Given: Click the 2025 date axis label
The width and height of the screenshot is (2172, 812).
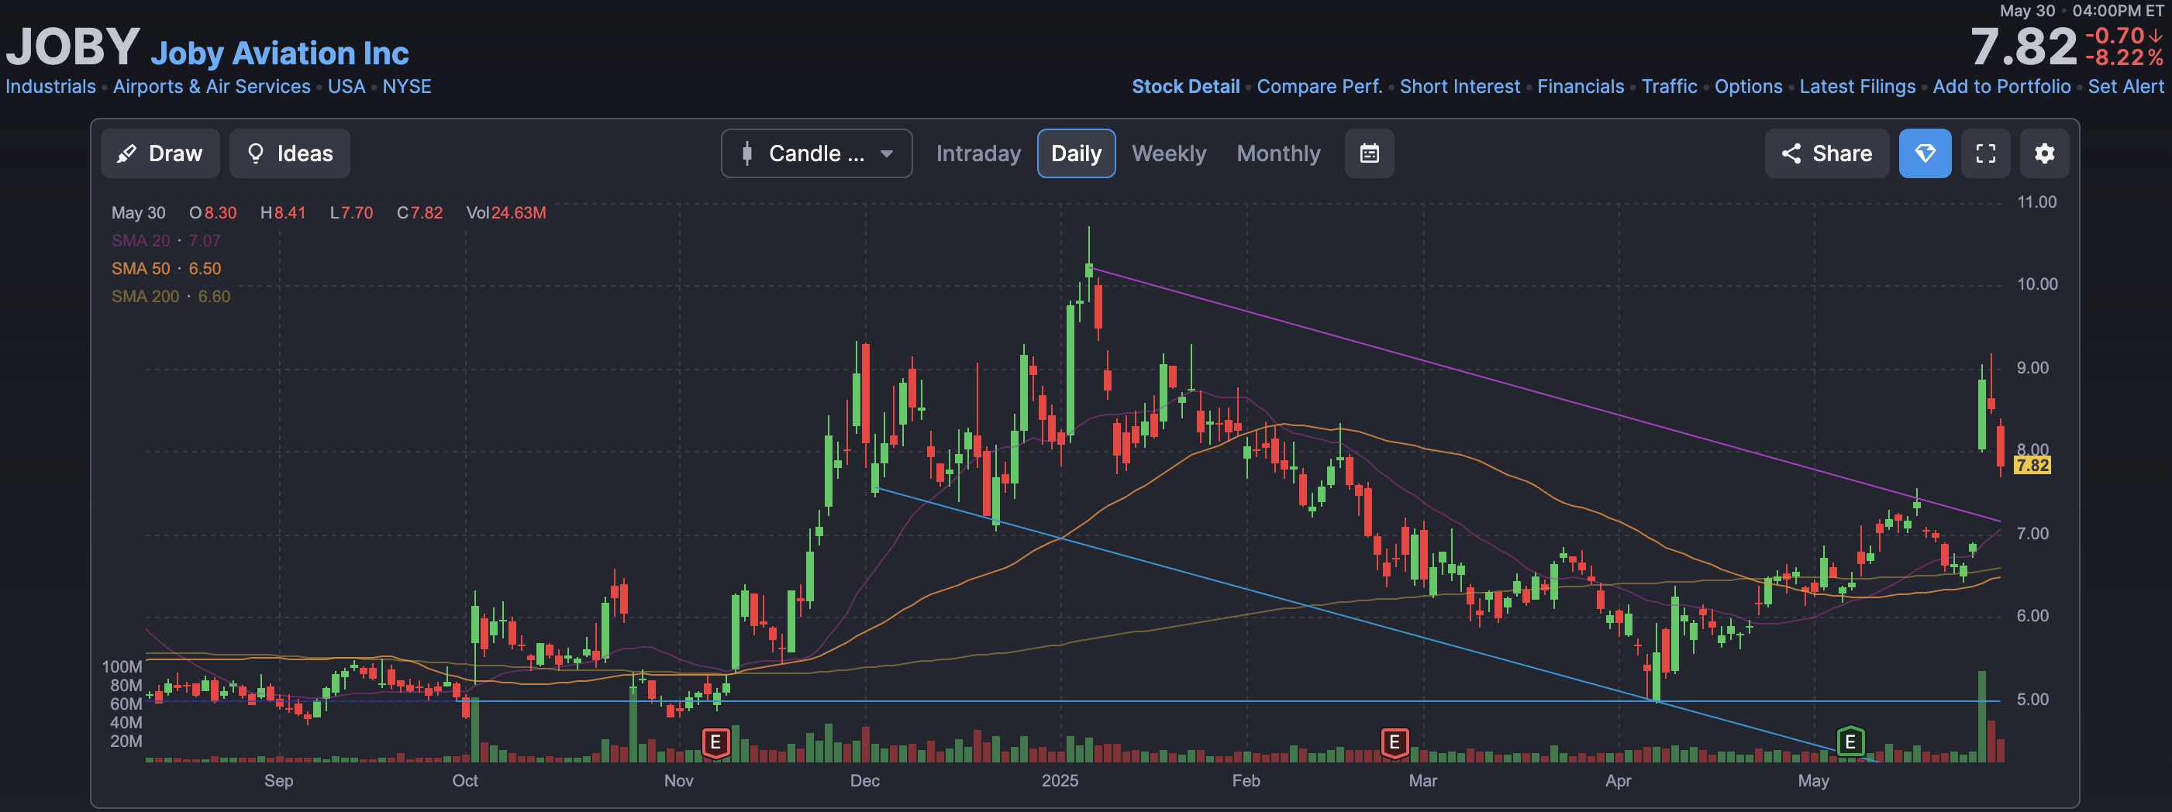Looking at the screenshot, I should coord(1060,781).
